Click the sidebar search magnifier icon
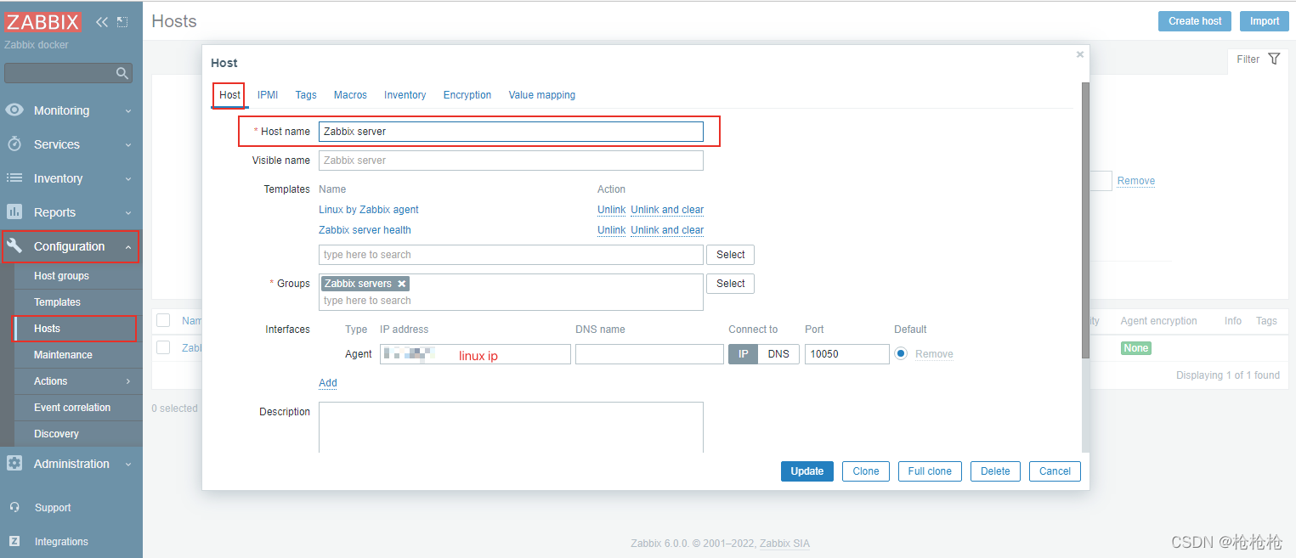The height and width of the screenshot is (558, 1296). pos(122,73)
